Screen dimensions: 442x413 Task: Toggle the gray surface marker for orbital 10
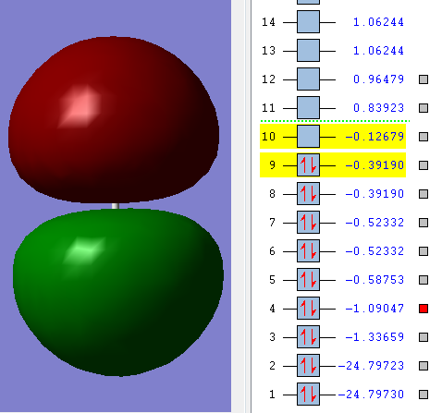[424, 137]
